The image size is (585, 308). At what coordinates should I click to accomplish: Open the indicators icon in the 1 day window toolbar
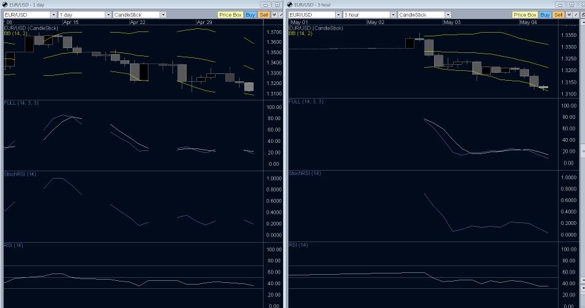(x=275, y=15)
